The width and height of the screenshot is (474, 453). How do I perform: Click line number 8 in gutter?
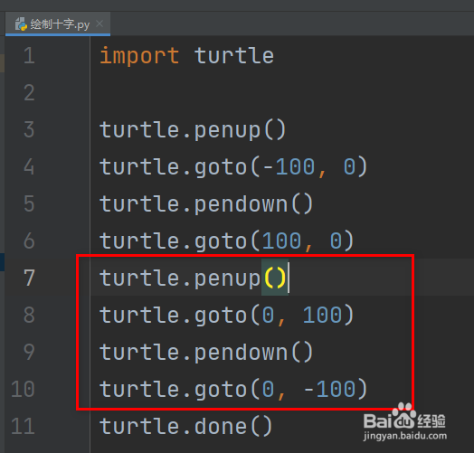tap(29, 315)
